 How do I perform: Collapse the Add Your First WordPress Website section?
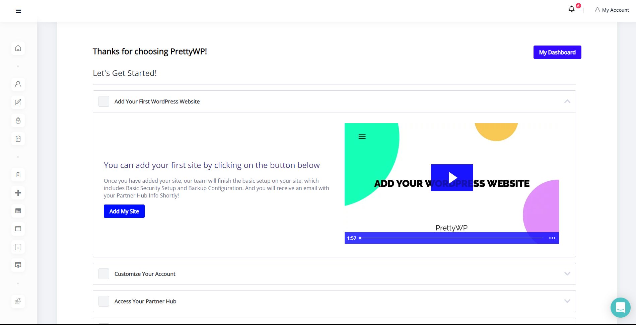(567, 101)
